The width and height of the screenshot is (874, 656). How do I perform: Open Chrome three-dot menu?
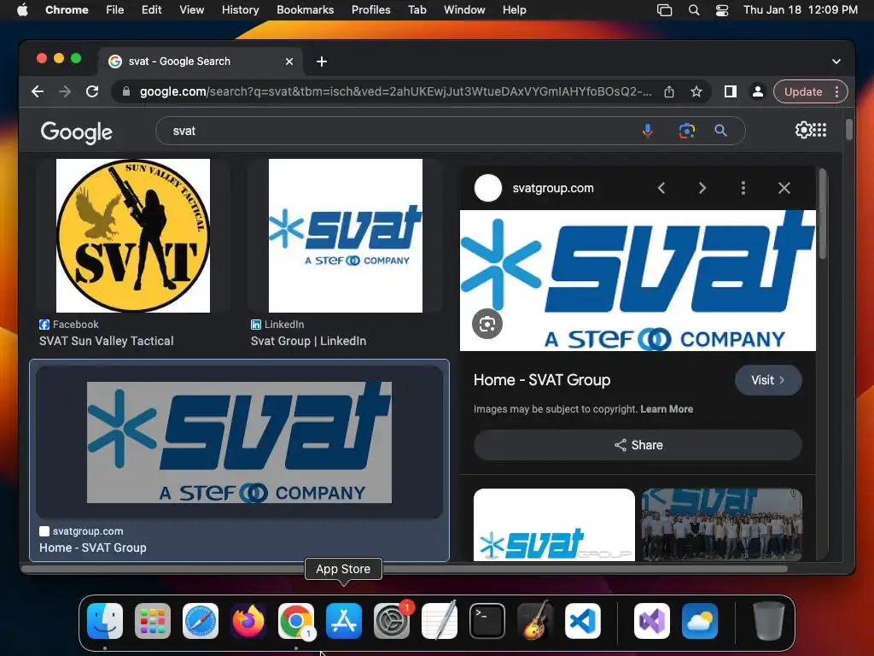(x=836, y=91)
